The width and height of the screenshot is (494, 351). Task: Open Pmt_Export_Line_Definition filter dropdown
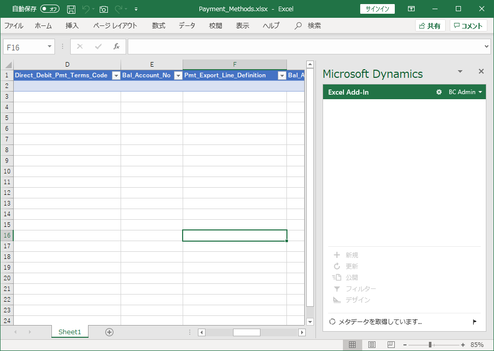(282, 76)
